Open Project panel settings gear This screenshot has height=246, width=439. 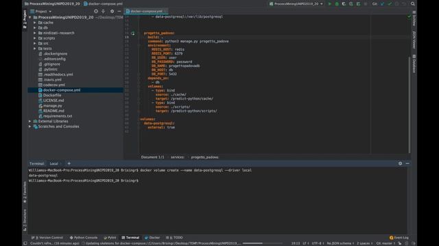(x=112, y=11)
